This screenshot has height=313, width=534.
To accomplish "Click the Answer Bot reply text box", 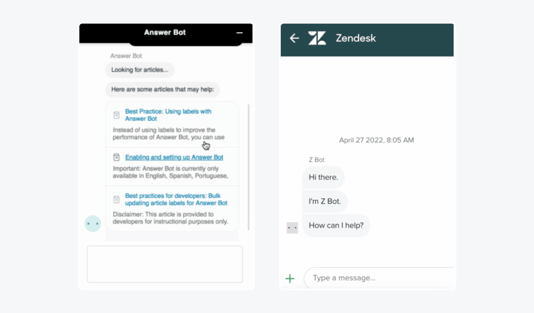I will click(x=165, y=264).
